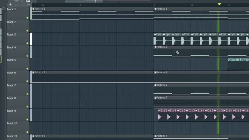The width and height of the screenshot is (249, 140).
Task: Mute Track 8 with its green dot
Action: pyautogui.click(x=27, y=107)
